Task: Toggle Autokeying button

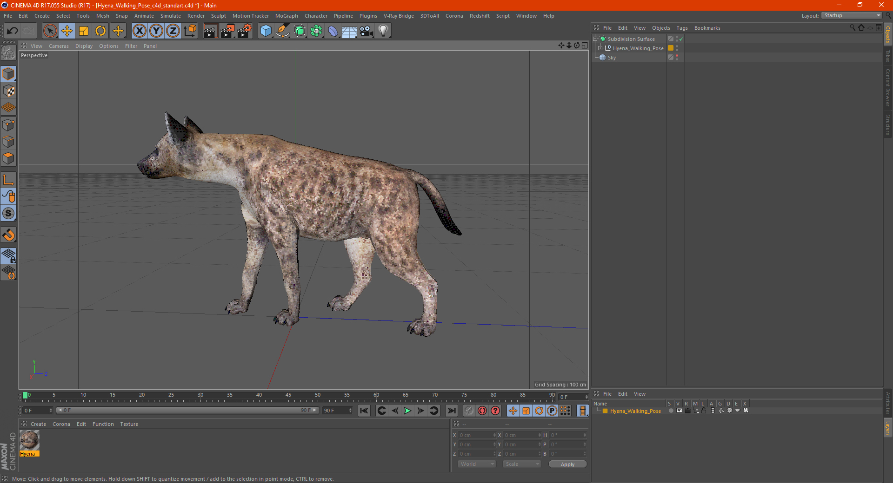Action: [482, 411]
